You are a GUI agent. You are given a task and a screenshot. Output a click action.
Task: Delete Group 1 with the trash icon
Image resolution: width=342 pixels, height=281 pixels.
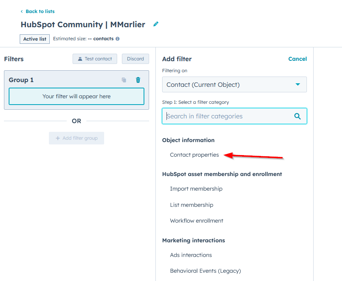coord(138,80)
